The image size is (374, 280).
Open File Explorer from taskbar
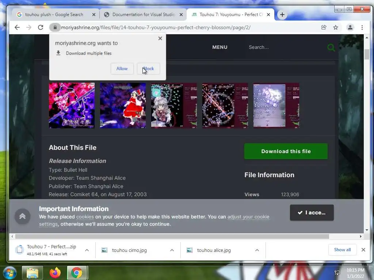click(33, 273)
